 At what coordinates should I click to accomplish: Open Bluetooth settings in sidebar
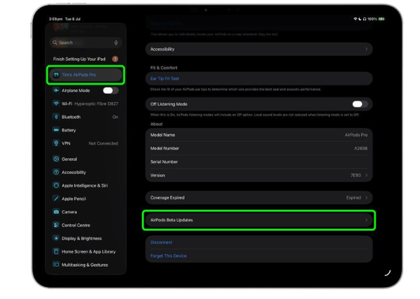85,117
